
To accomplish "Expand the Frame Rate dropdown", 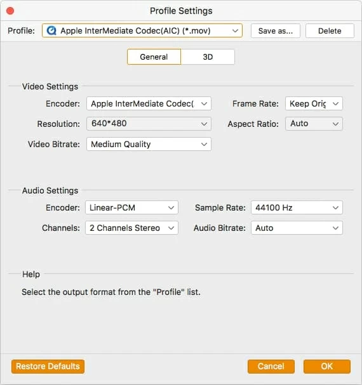I will coord(314,103).
